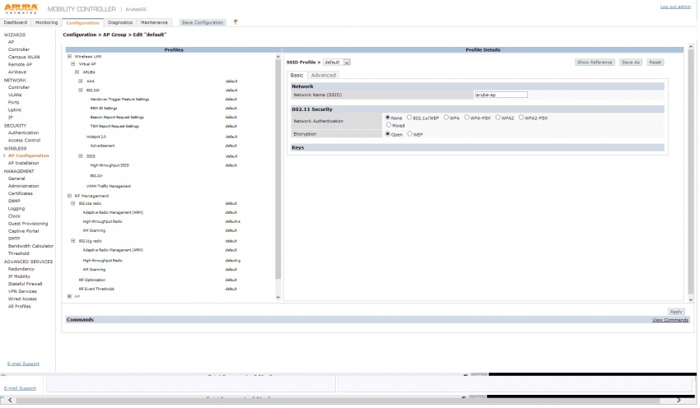Viewport: 700px width, 408px height.
Task: Select WMM Traffic Management profile
Action: tap(109, 187)
